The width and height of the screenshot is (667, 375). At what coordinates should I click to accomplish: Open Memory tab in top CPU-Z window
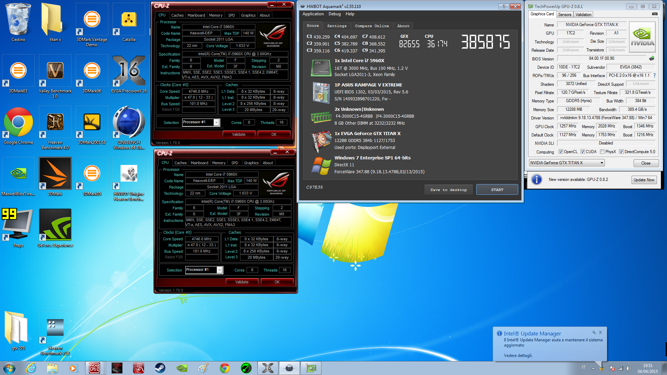(216, 15)
